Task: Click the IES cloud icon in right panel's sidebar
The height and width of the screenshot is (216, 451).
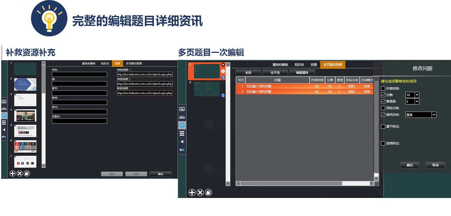Action: tap(182, 117)
